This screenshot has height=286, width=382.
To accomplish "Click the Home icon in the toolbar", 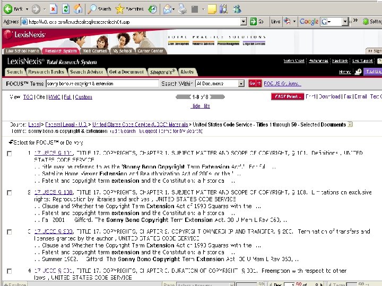I will tap(78, 9).
